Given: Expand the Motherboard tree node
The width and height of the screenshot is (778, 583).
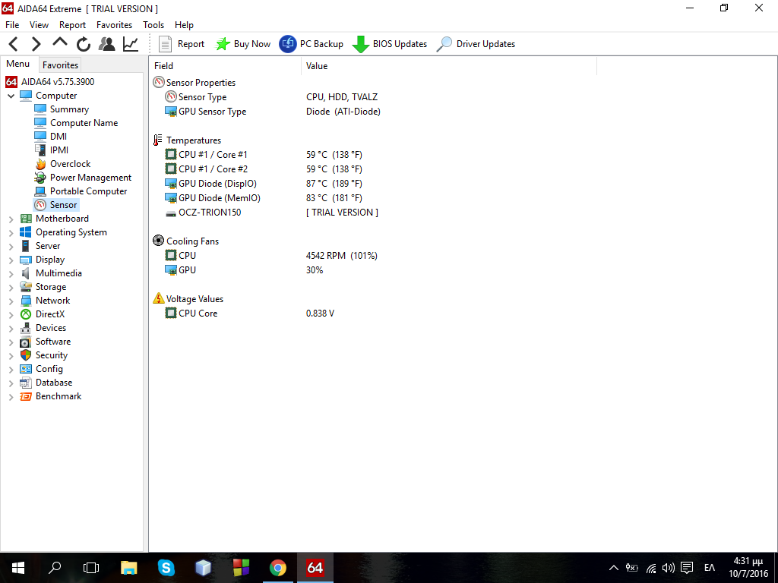Looking at the screenshot, I should tap(11, 219).
